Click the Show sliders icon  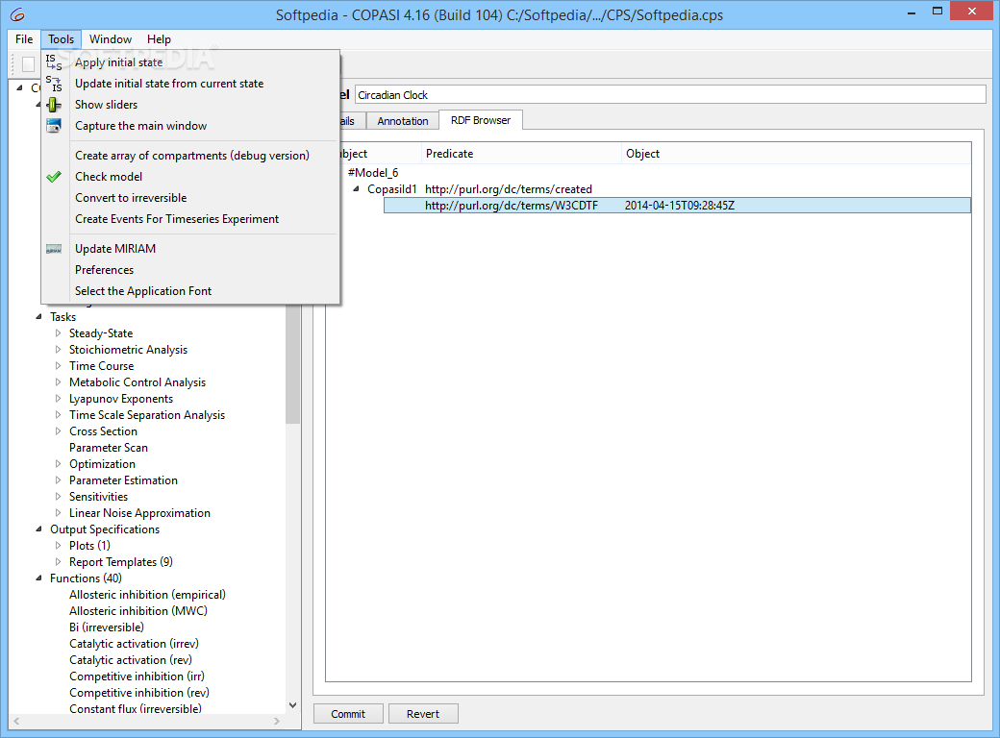(54, 105)
